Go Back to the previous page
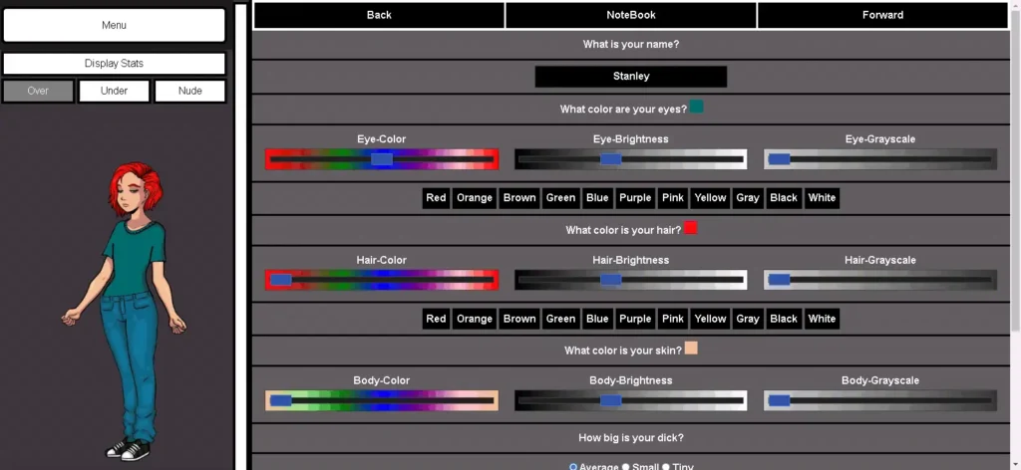Screen dimensions: 1021x470 [379, 15]
